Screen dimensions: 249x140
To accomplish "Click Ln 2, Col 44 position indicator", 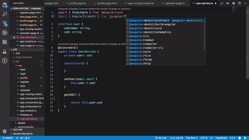I will [176, 138].
